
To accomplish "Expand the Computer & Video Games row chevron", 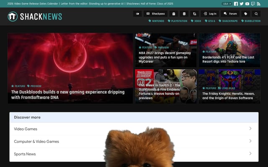I will 250,141.
